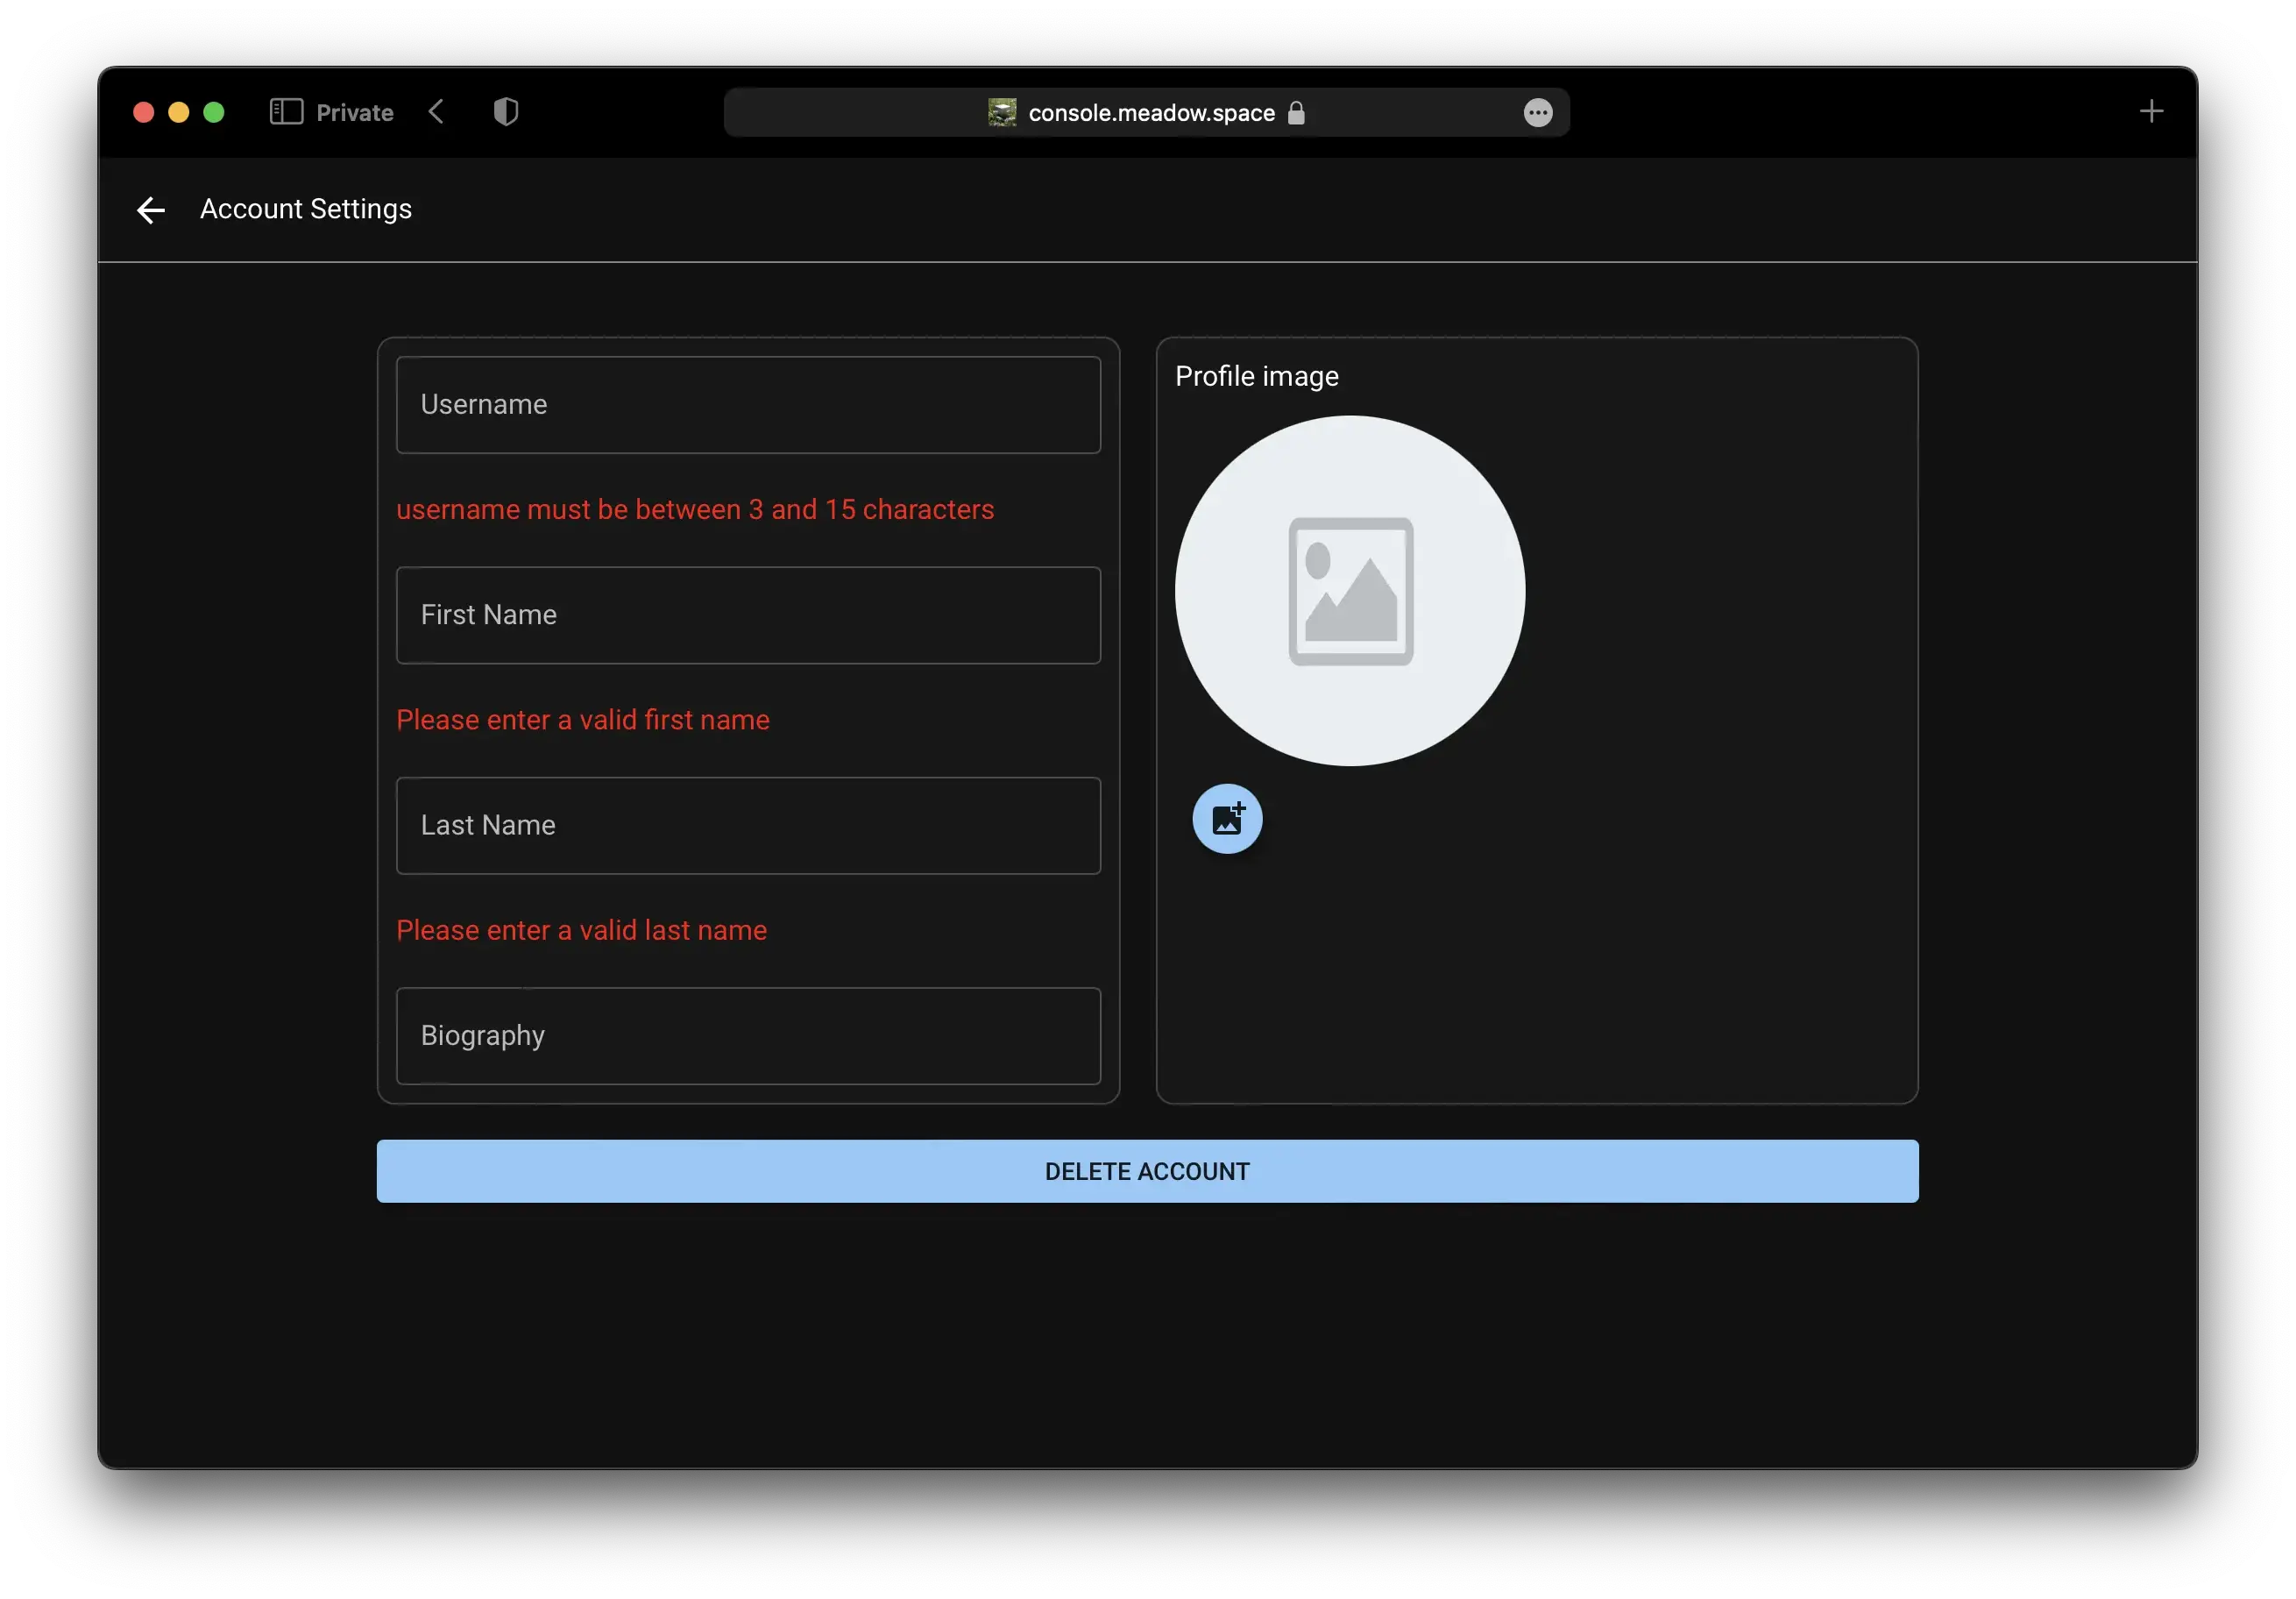
Task: Click the red close window button
Action: 144,112
